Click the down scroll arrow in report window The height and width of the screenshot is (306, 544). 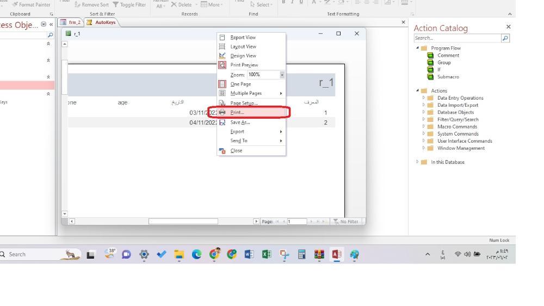click(65, 213)
